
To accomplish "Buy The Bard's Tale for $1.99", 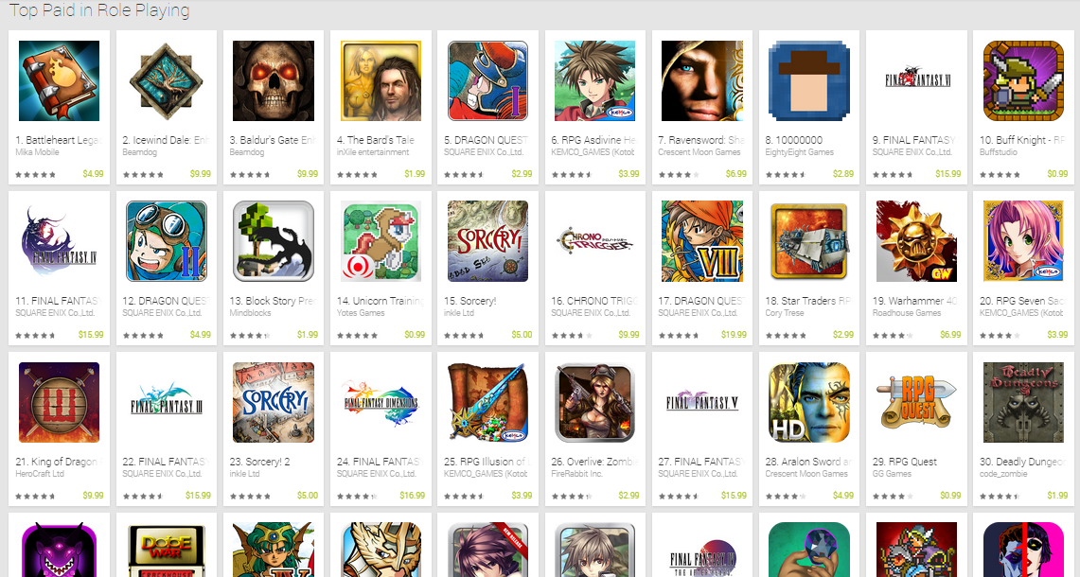I will 415,173.
